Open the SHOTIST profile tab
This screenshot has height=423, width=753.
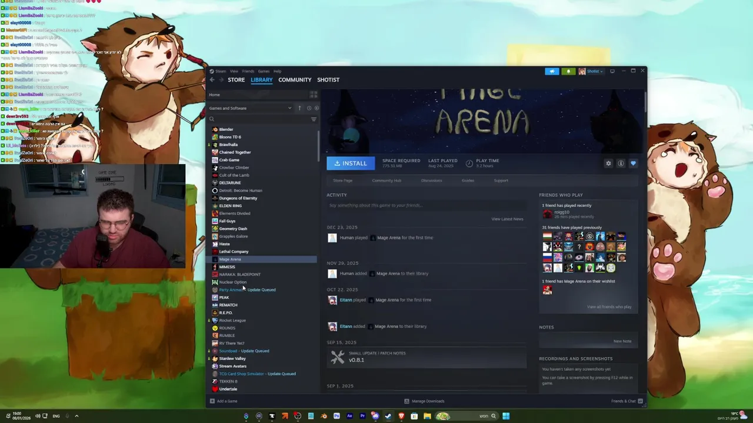[328, 80]
